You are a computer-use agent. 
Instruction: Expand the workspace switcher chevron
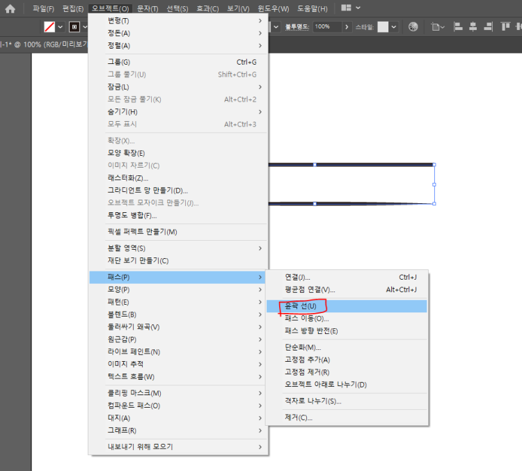358,8
